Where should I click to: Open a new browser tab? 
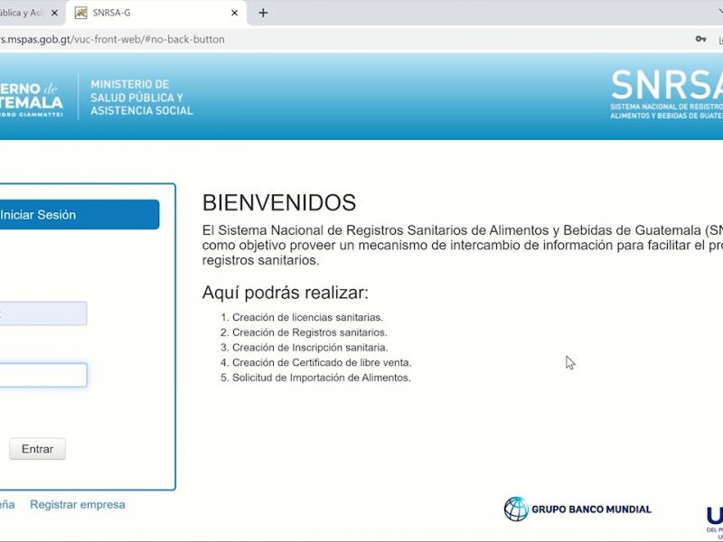tap(263, 13)
